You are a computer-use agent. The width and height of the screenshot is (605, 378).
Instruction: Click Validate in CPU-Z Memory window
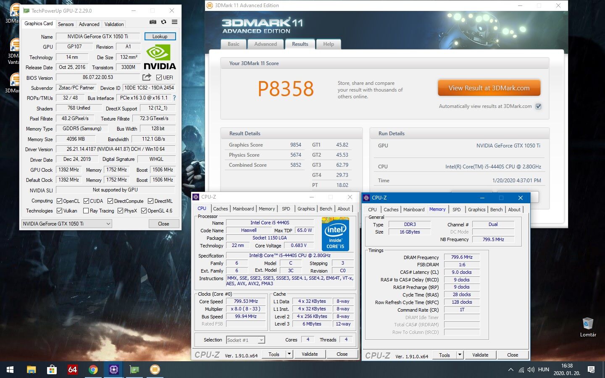pos(480,355)
